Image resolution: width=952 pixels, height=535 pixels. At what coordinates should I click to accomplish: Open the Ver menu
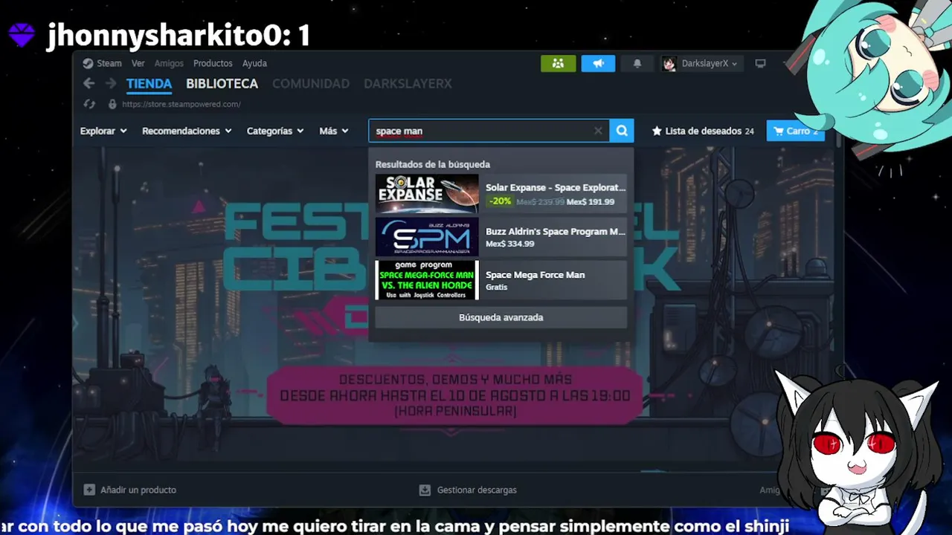(138, 63)
